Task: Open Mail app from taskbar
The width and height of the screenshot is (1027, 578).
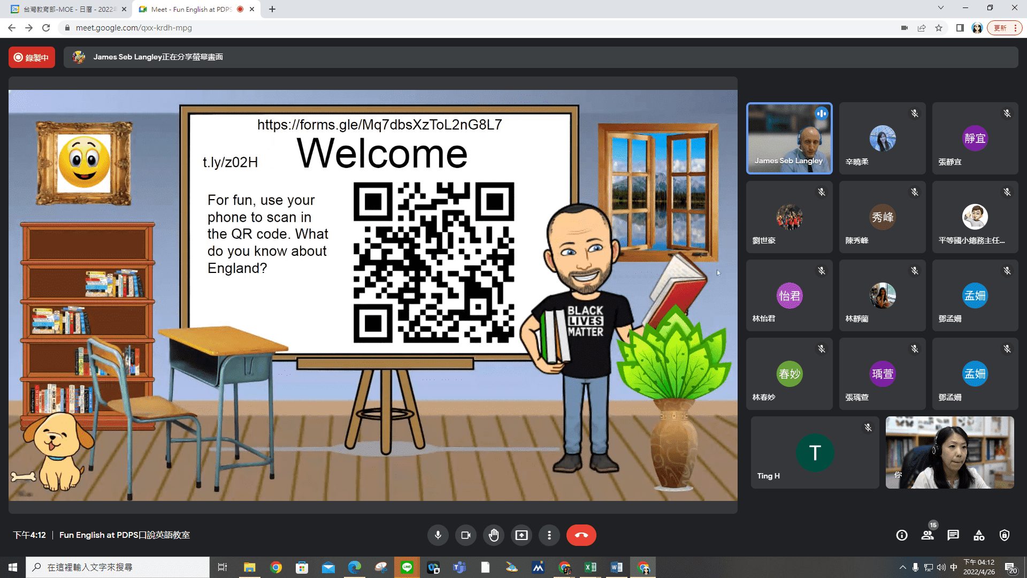Action: click(328, 567)
